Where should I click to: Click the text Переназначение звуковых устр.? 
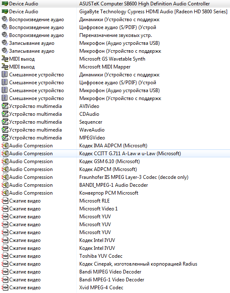point(115,35)
